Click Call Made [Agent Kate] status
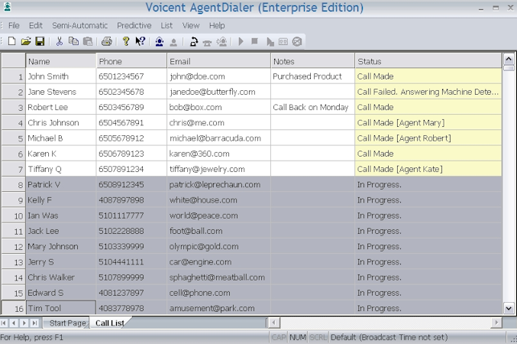Viewport: 517px width, 344px height. click(428, 169)
